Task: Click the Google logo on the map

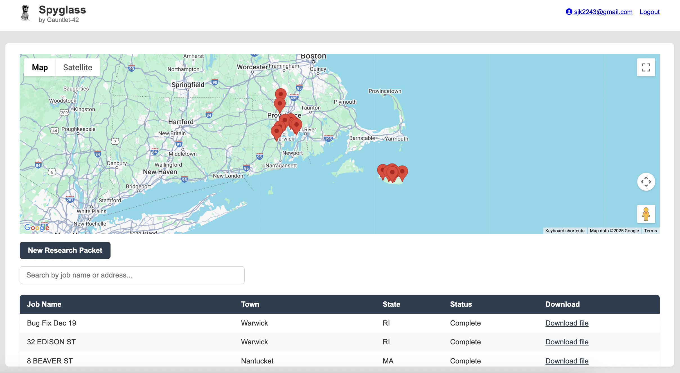Action: point(36,228)
